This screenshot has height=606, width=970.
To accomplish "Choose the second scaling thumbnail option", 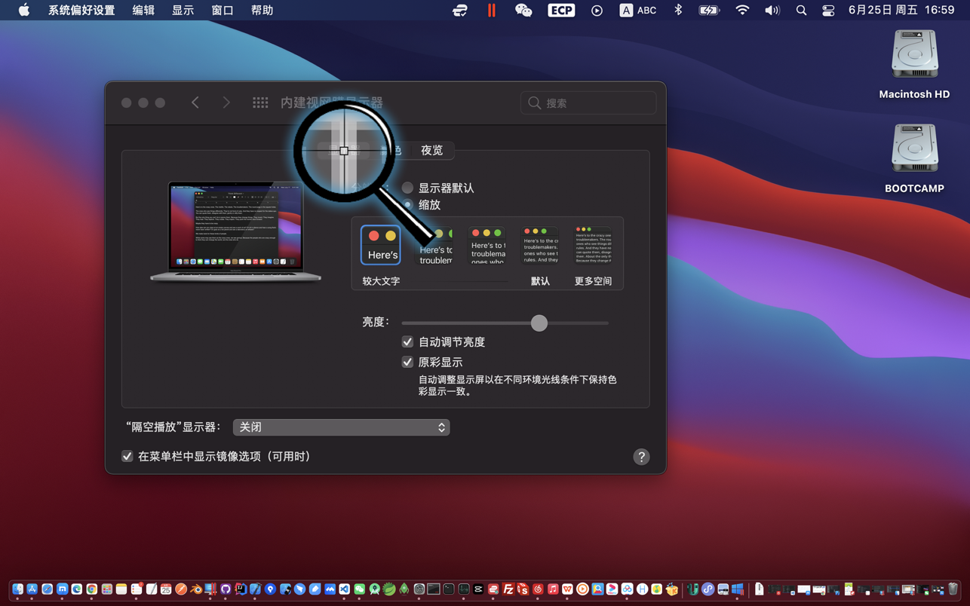I will 436,245.
